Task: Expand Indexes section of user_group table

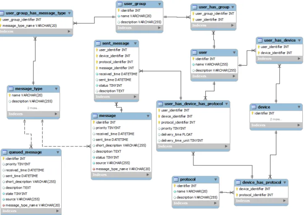Action: point(159,28)
